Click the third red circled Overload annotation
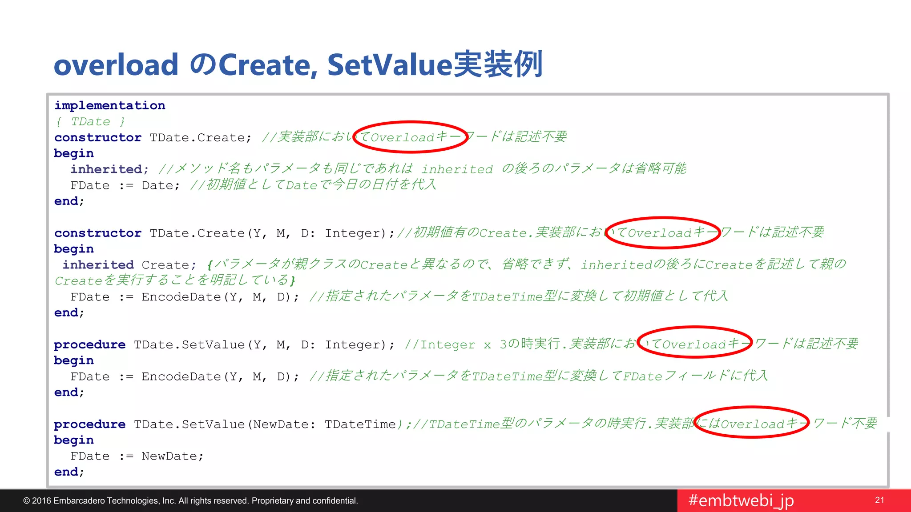911x512 pixels. pyautogui.click(x=695, y=342)
